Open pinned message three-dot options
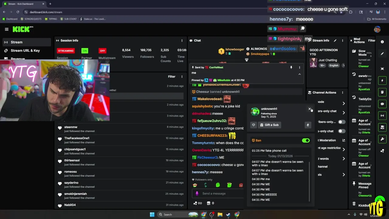 tap(299, 68)
